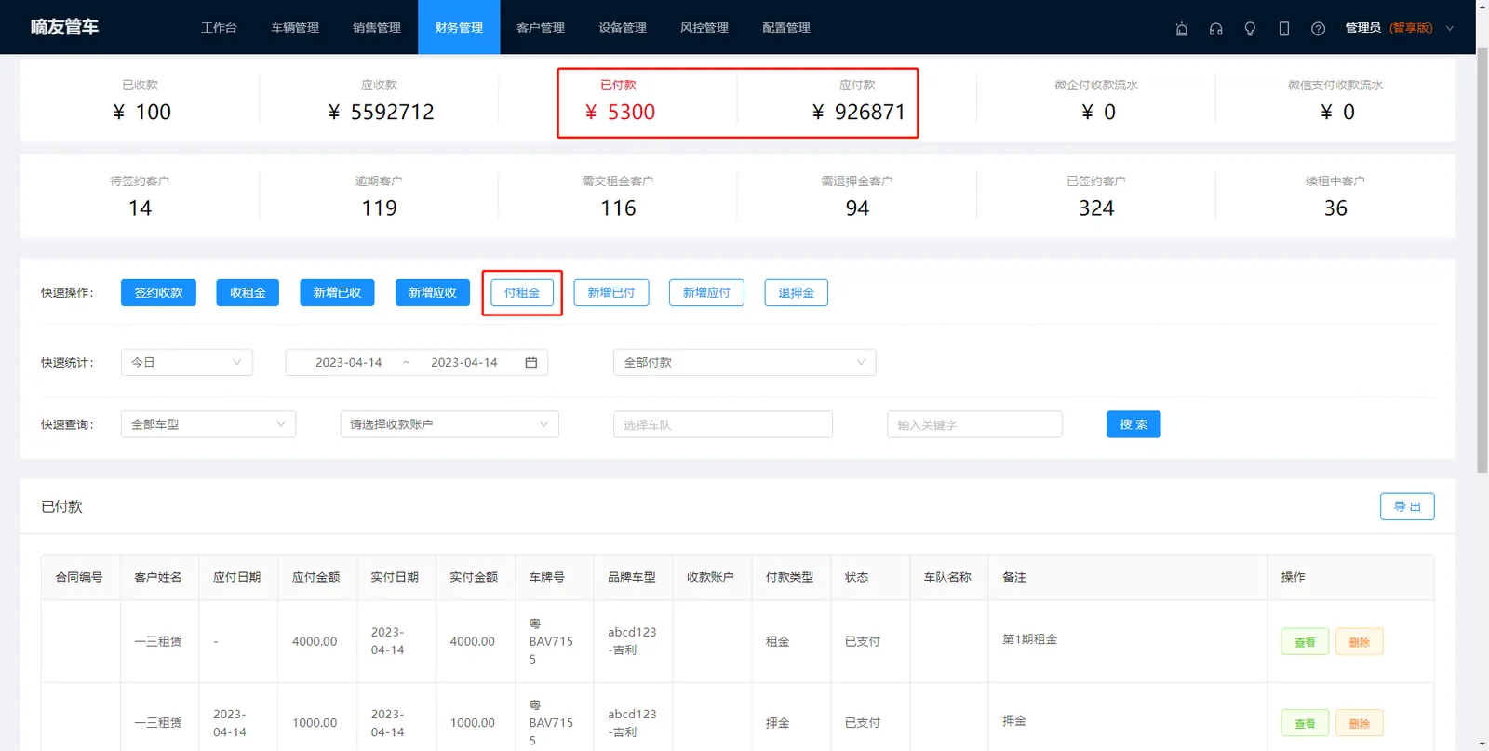This screenshot has height=751, width=1489.
Task: Open the 设备管理 menu
Action: click(x=623, y=27)
